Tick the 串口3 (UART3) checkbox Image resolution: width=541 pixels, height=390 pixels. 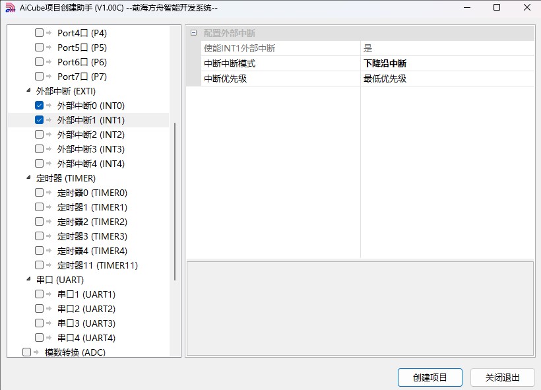40,323
